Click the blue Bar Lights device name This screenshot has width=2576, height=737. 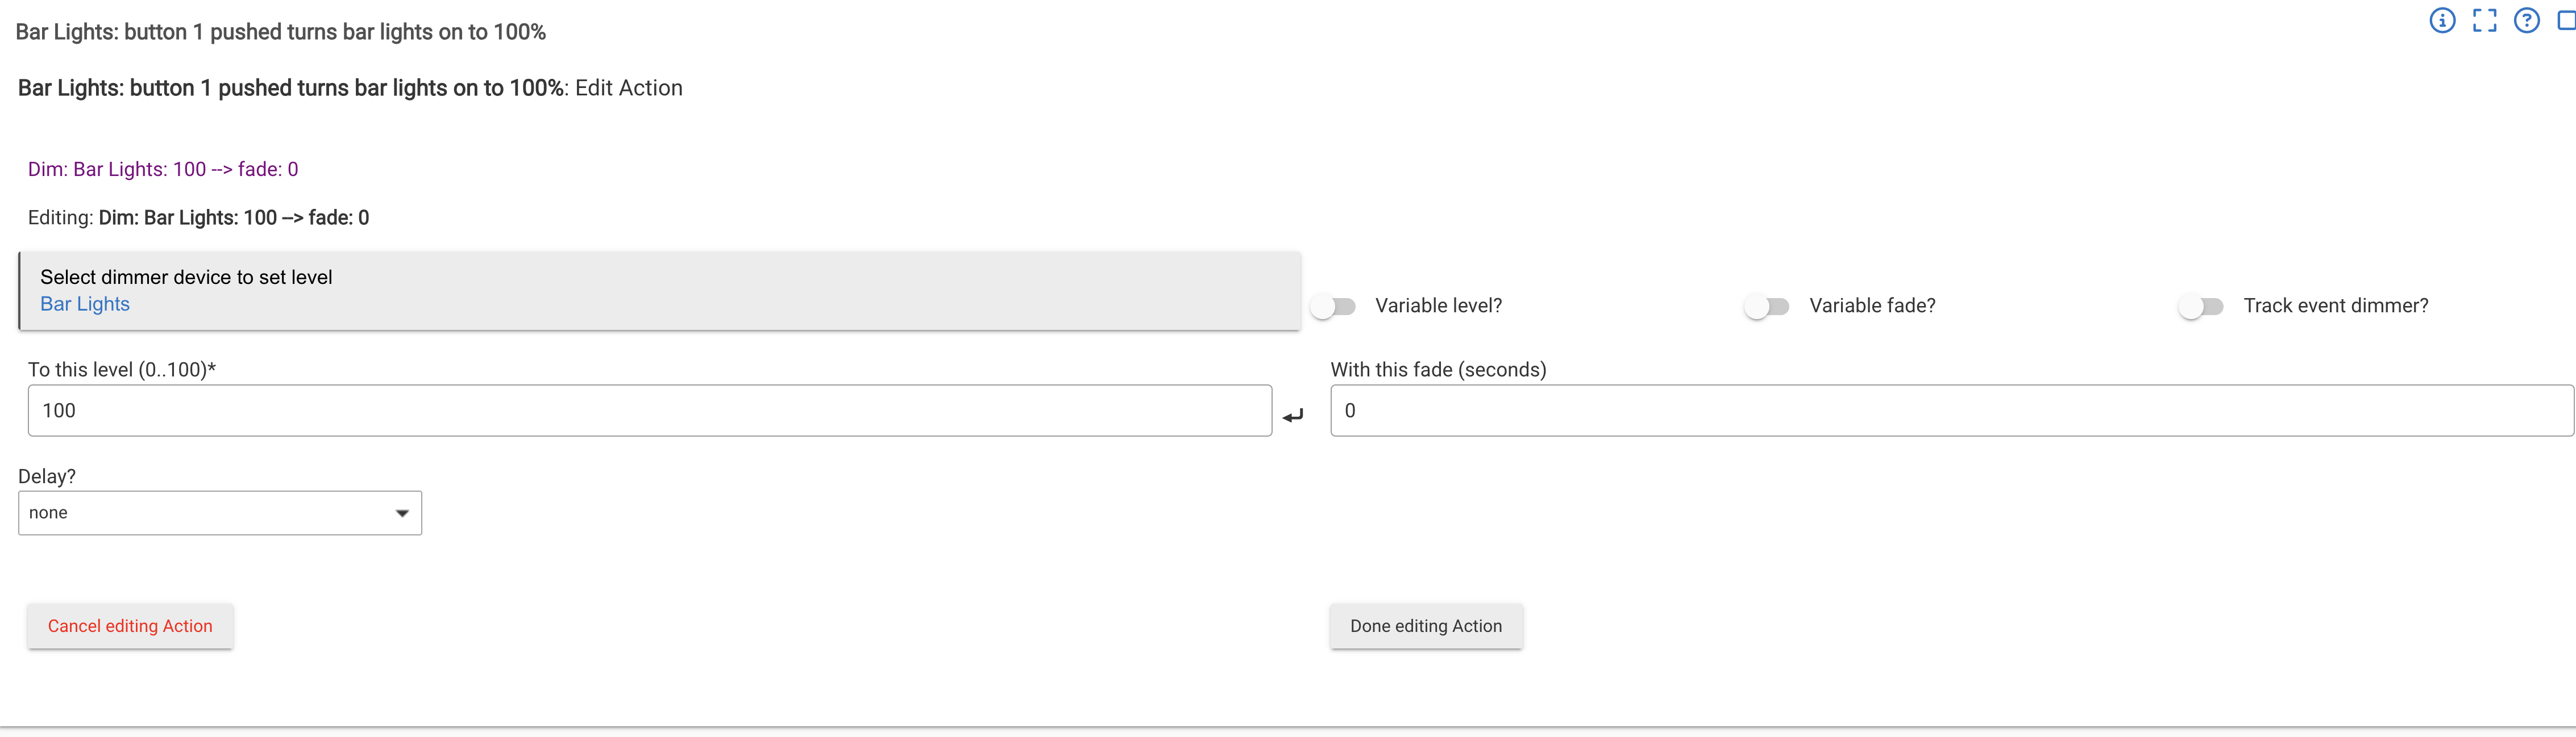(x=85, y=304)
